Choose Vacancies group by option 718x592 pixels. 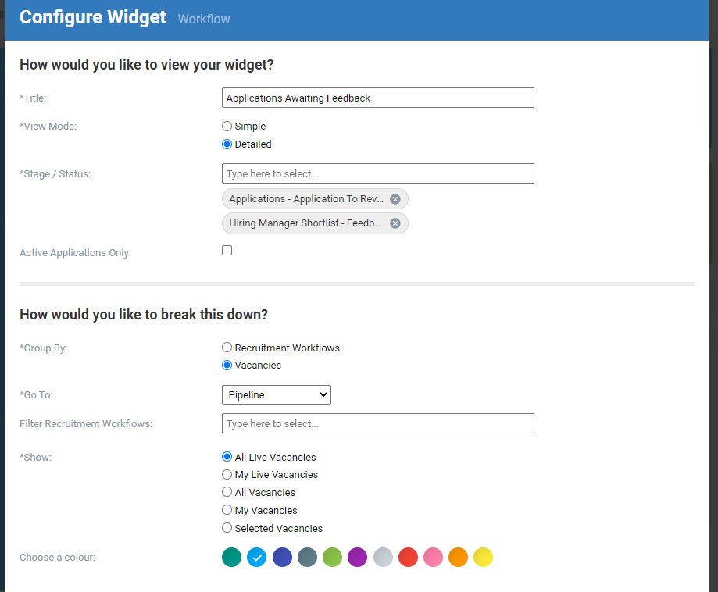[x=227, y=366]
